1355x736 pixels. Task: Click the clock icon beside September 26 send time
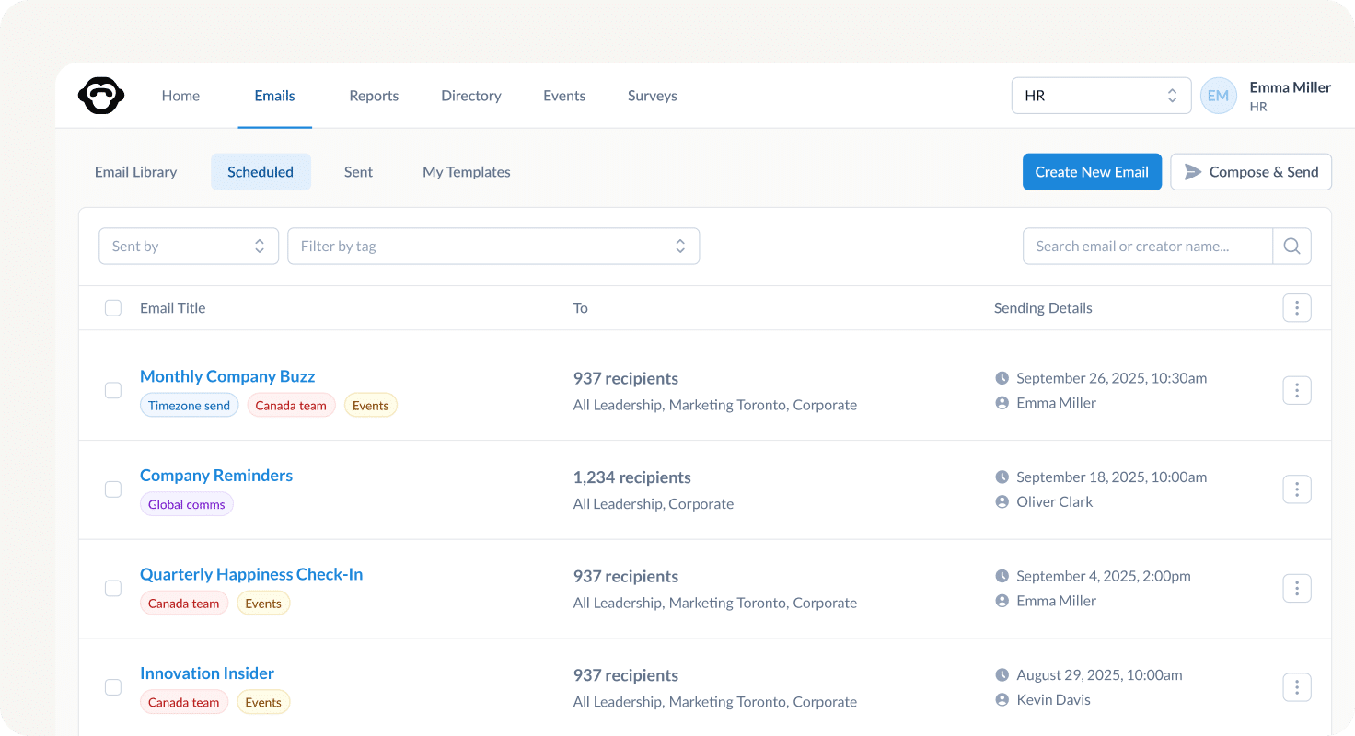coord(1002,377)
